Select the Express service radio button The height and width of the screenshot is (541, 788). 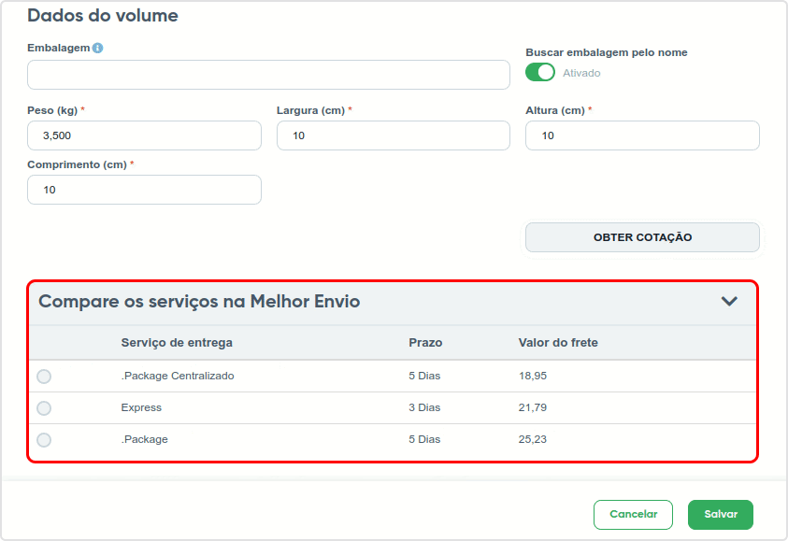44,408
